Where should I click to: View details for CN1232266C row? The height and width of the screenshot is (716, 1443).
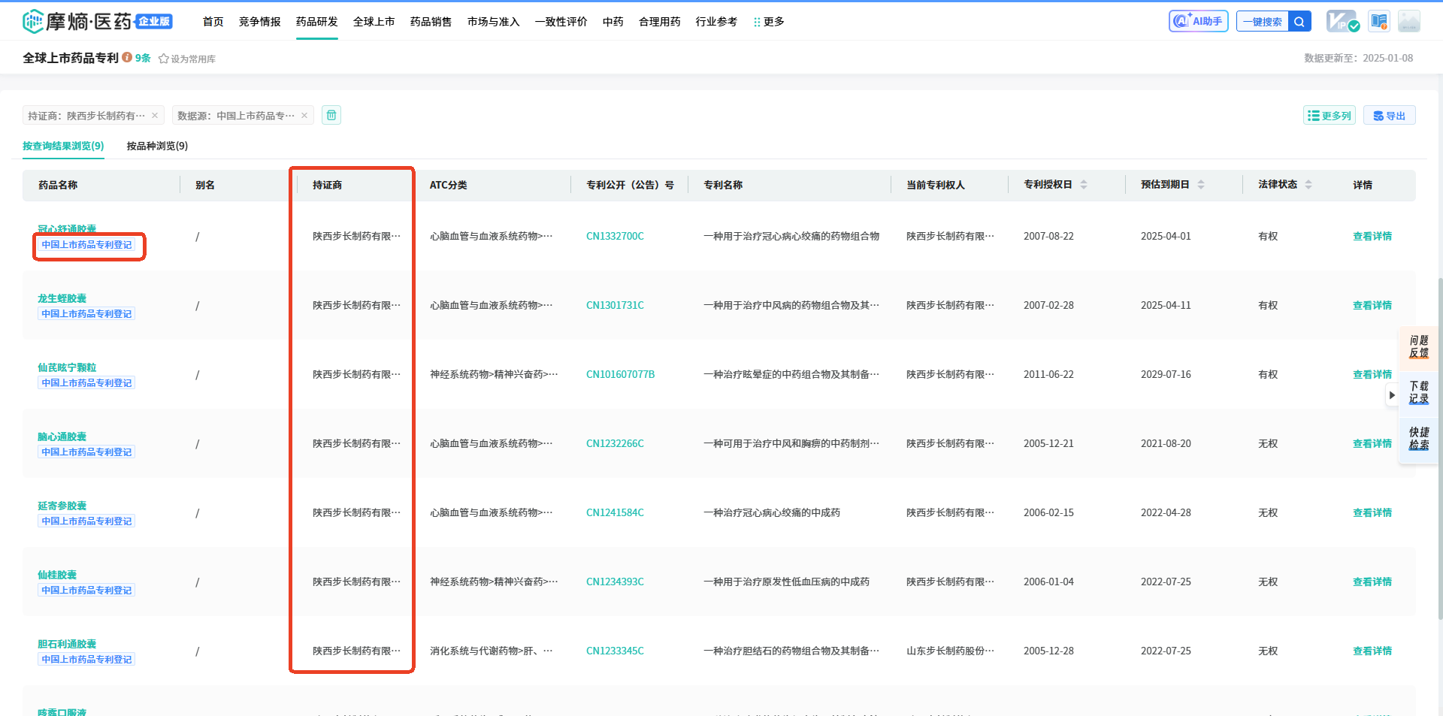tap(1372, 443)
